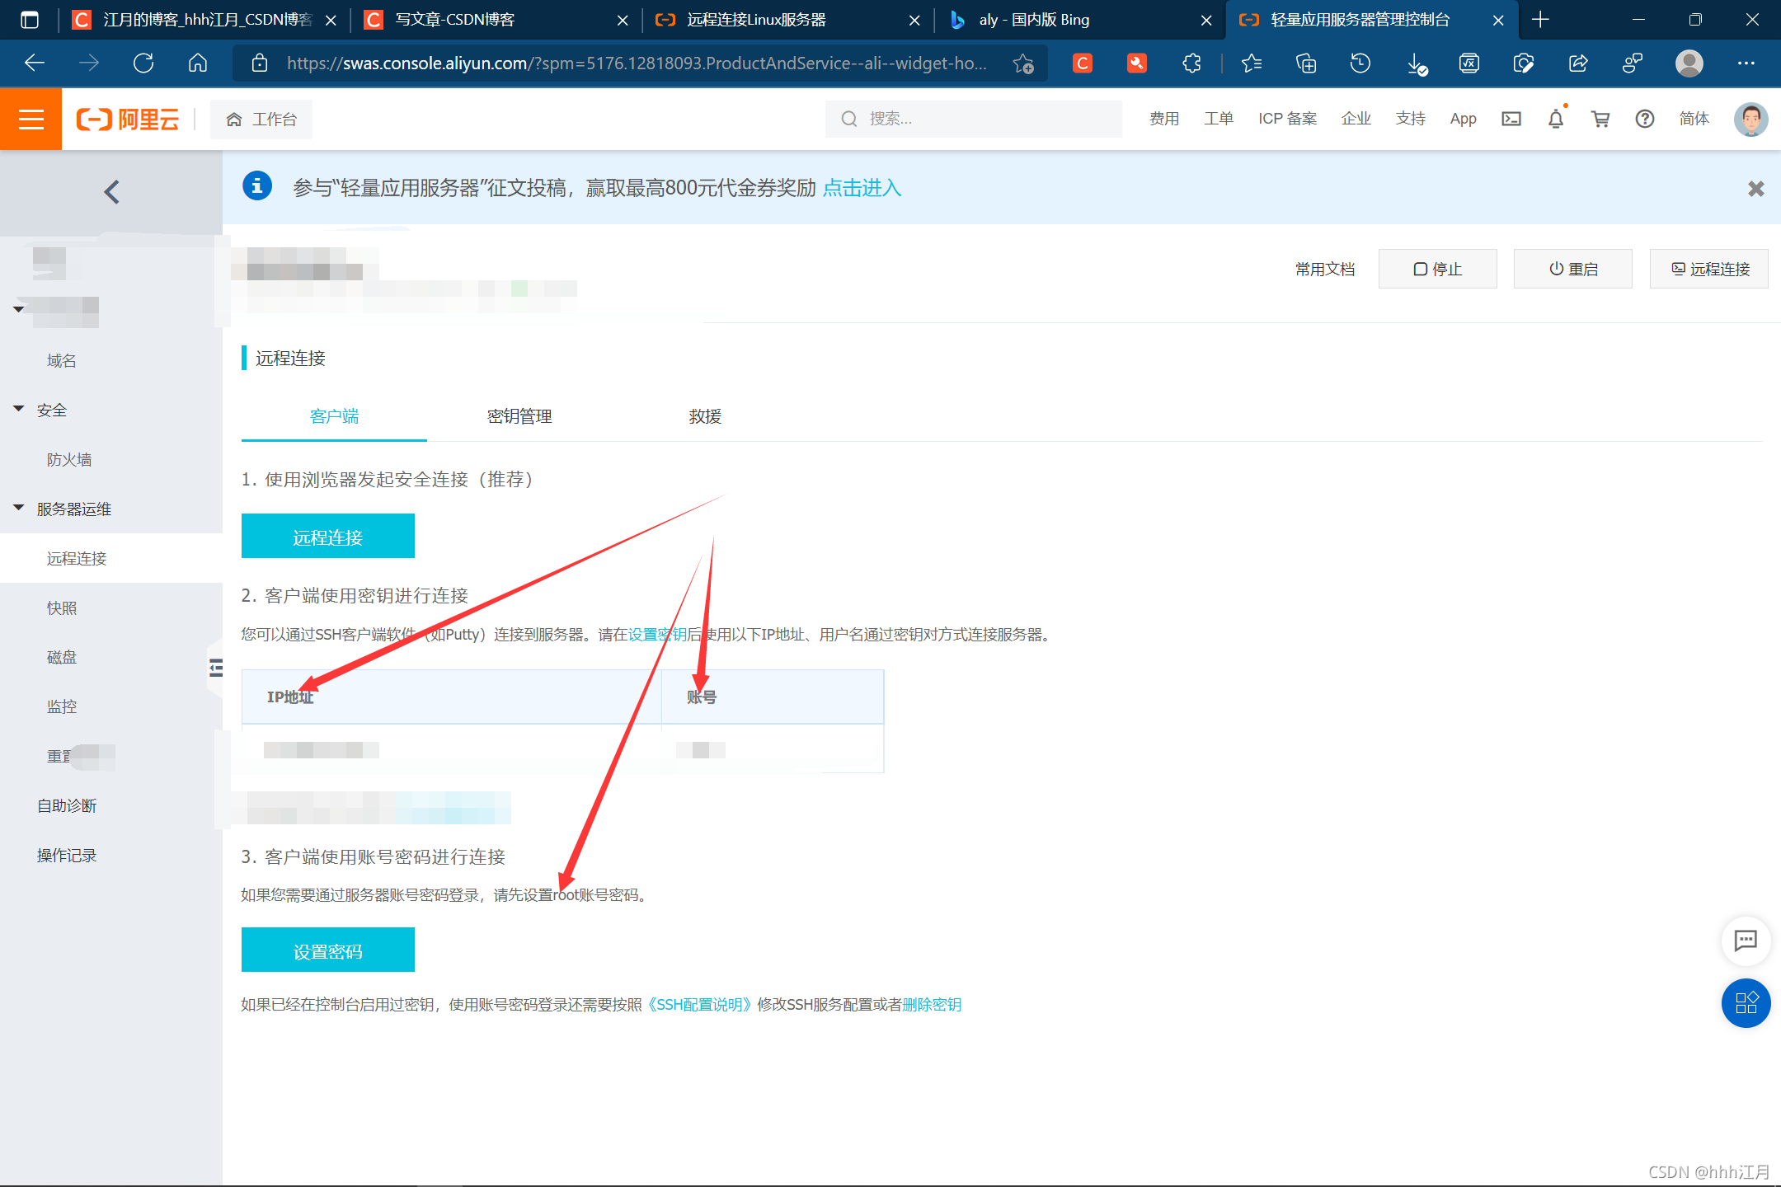Toggle the sidebar fold handle
The height and width of the screenshot is (1187, 1781).
point(215,668)
